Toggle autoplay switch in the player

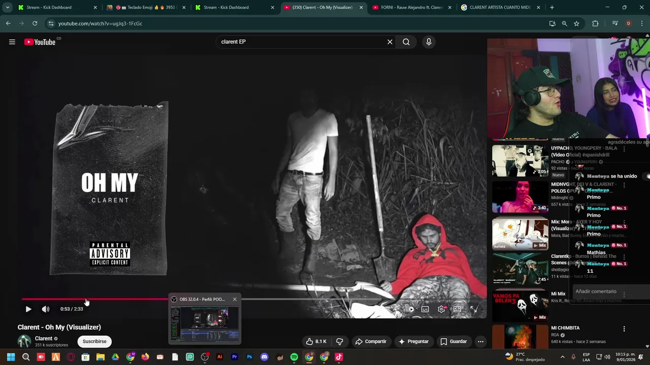(411, 309)
